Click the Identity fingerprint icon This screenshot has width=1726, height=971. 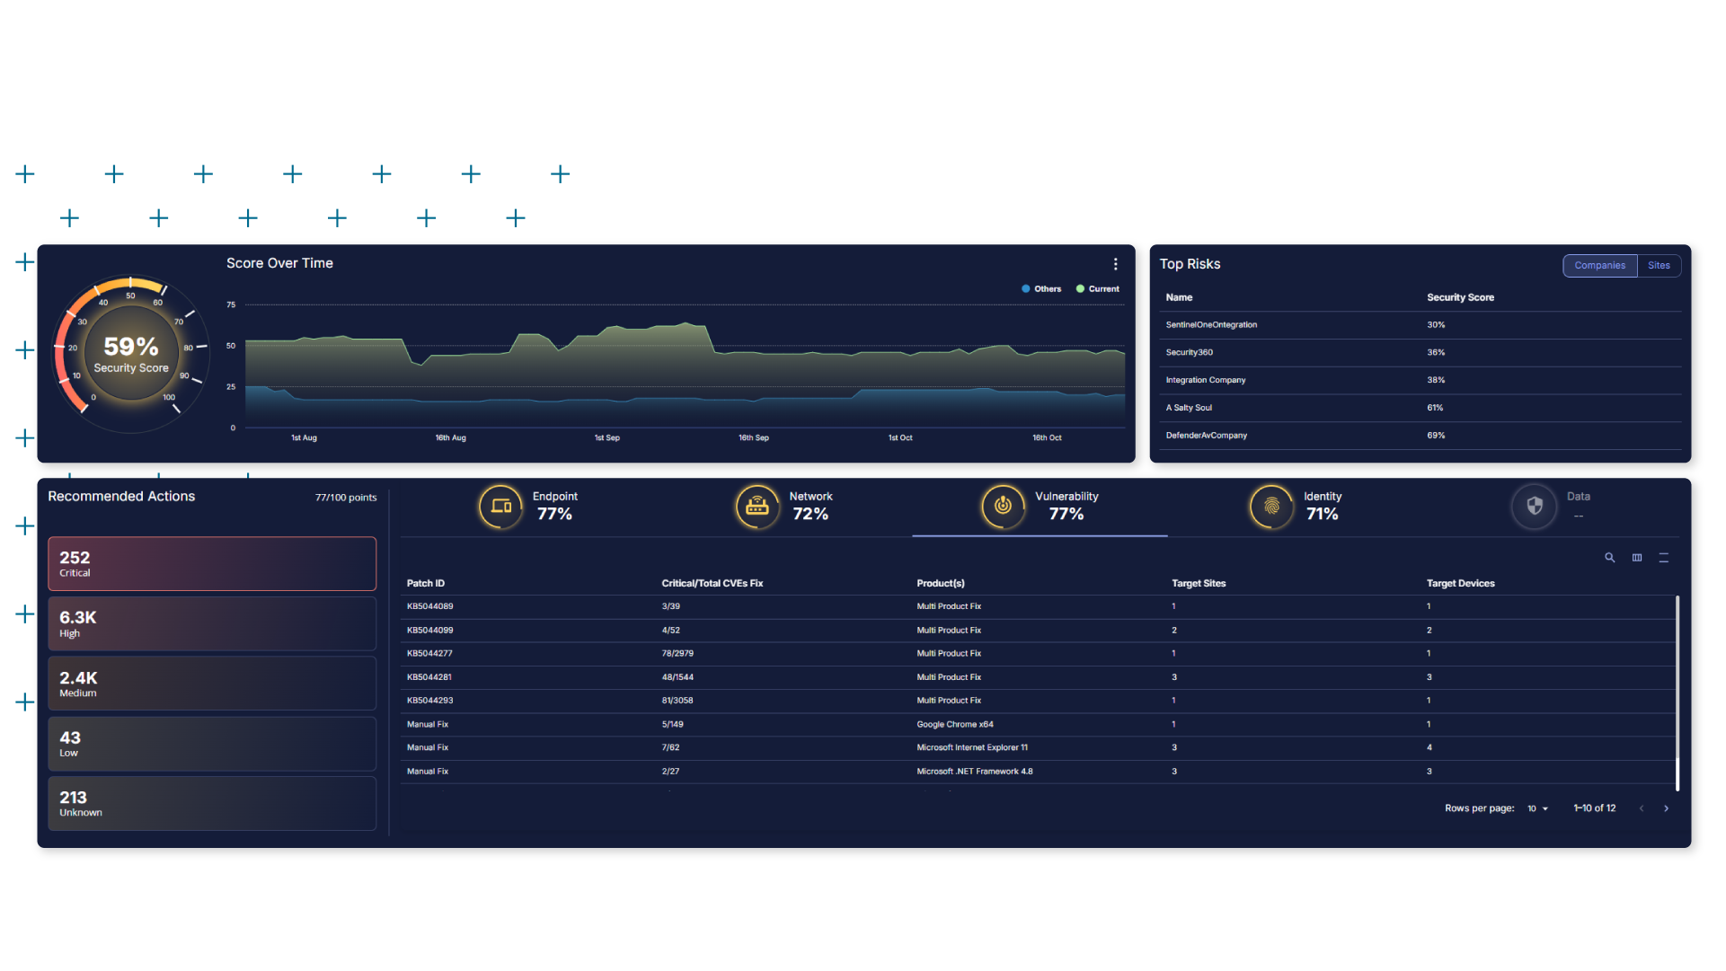[x=1270, y=507]
